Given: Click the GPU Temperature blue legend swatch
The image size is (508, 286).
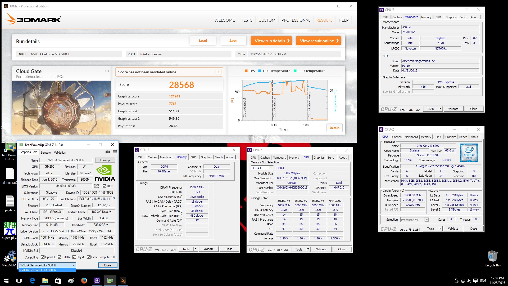Looking at the screenshot, I should point(260,71).
